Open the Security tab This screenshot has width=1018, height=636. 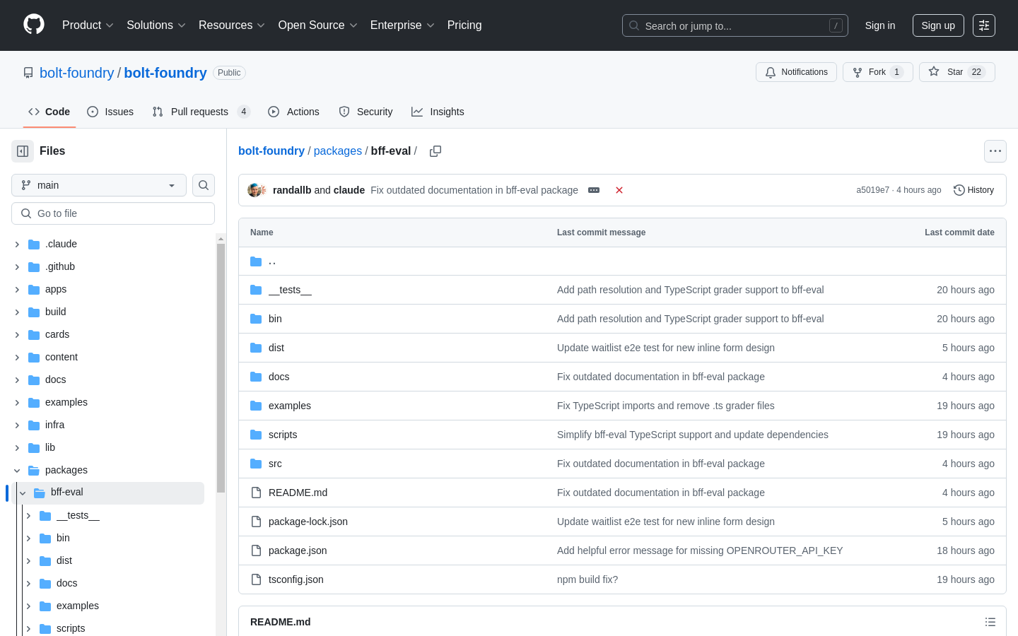pos(366,112)
